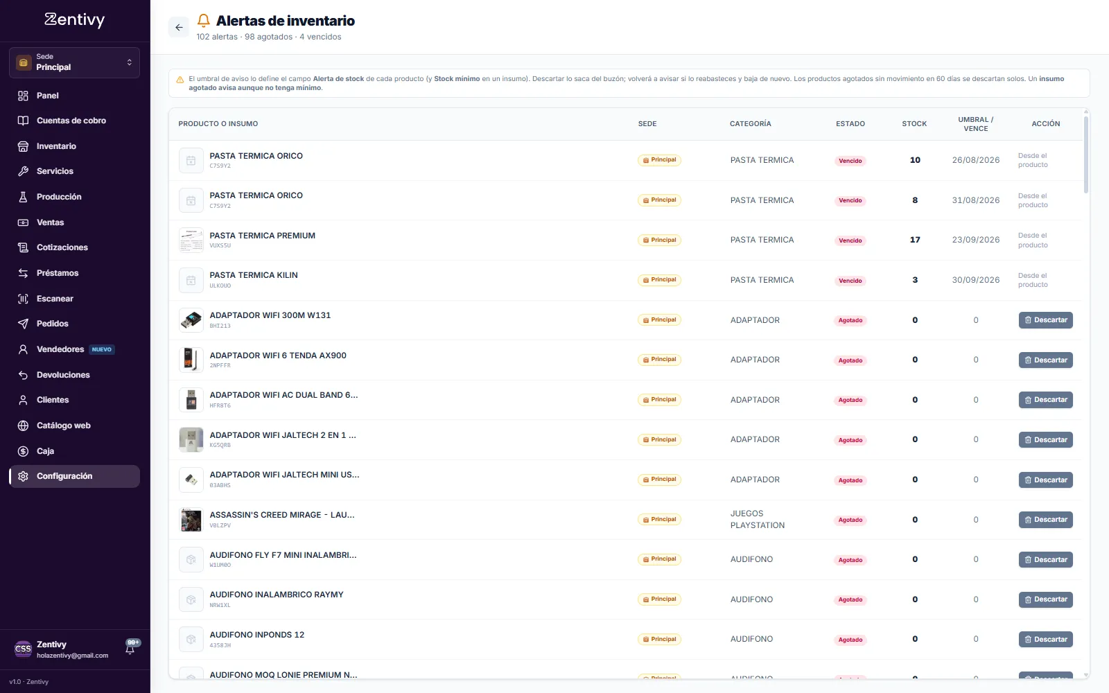Discard the AUDIFONO INALAMBRICO RAYMY alert

tap(1045, 599)
